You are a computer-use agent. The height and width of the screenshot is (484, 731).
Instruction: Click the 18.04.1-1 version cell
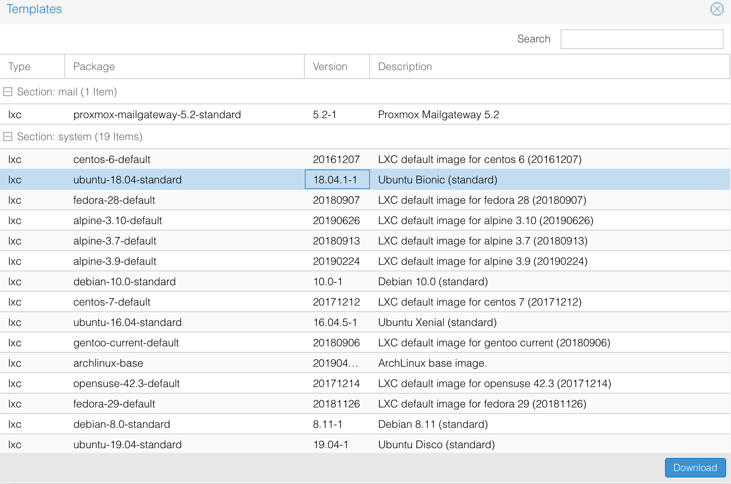[x=337, y=180]
